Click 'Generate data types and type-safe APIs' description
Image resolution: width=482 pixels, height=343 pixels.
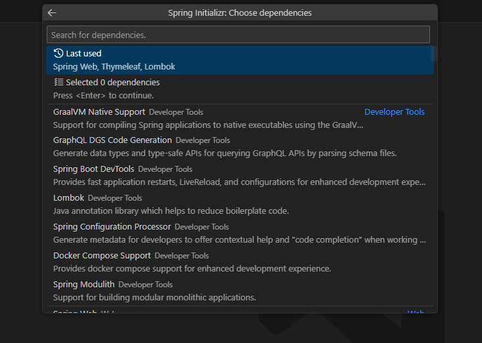[x=225, y=153]
